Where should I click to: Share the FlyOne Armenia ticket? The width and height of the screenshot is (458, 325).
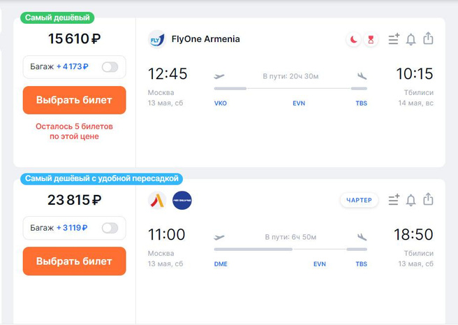(x=429, y=39)
